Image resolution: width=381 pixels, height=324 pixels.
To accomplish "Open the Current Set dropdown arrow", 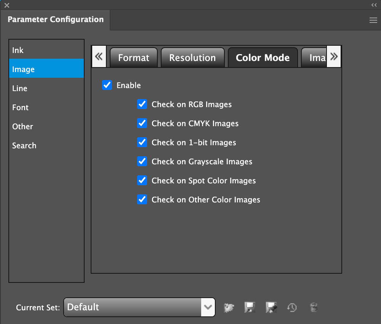I will [x=208, y=307].
